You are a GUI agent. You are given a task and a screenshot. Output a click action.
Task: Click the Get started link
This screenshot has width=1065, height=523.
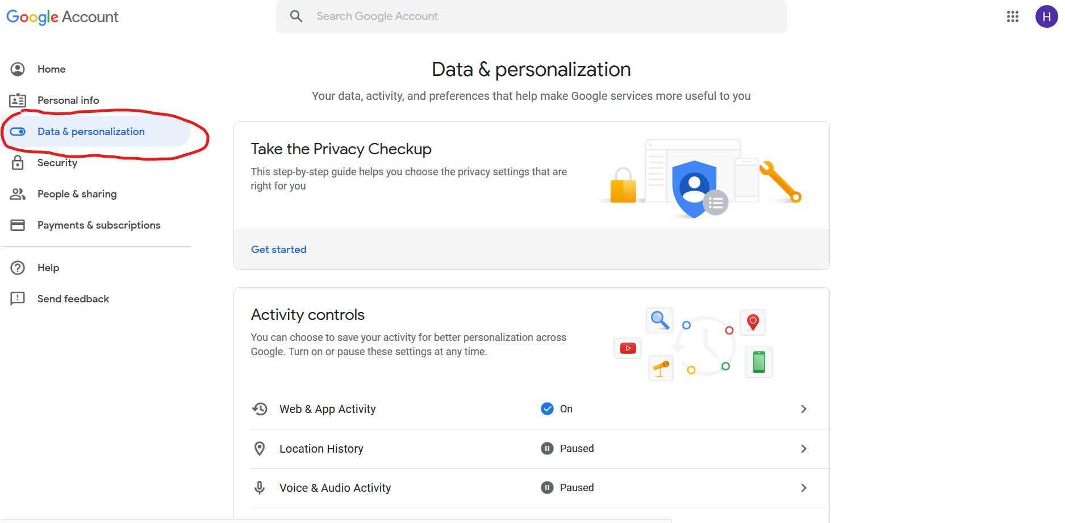279,250
